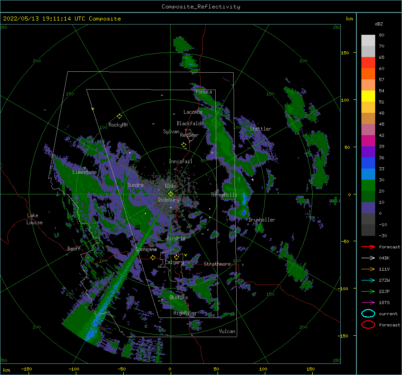This screenshot has width=402, height=375.
Task: Click the HighRiver label
Action: tap(185, 313)
